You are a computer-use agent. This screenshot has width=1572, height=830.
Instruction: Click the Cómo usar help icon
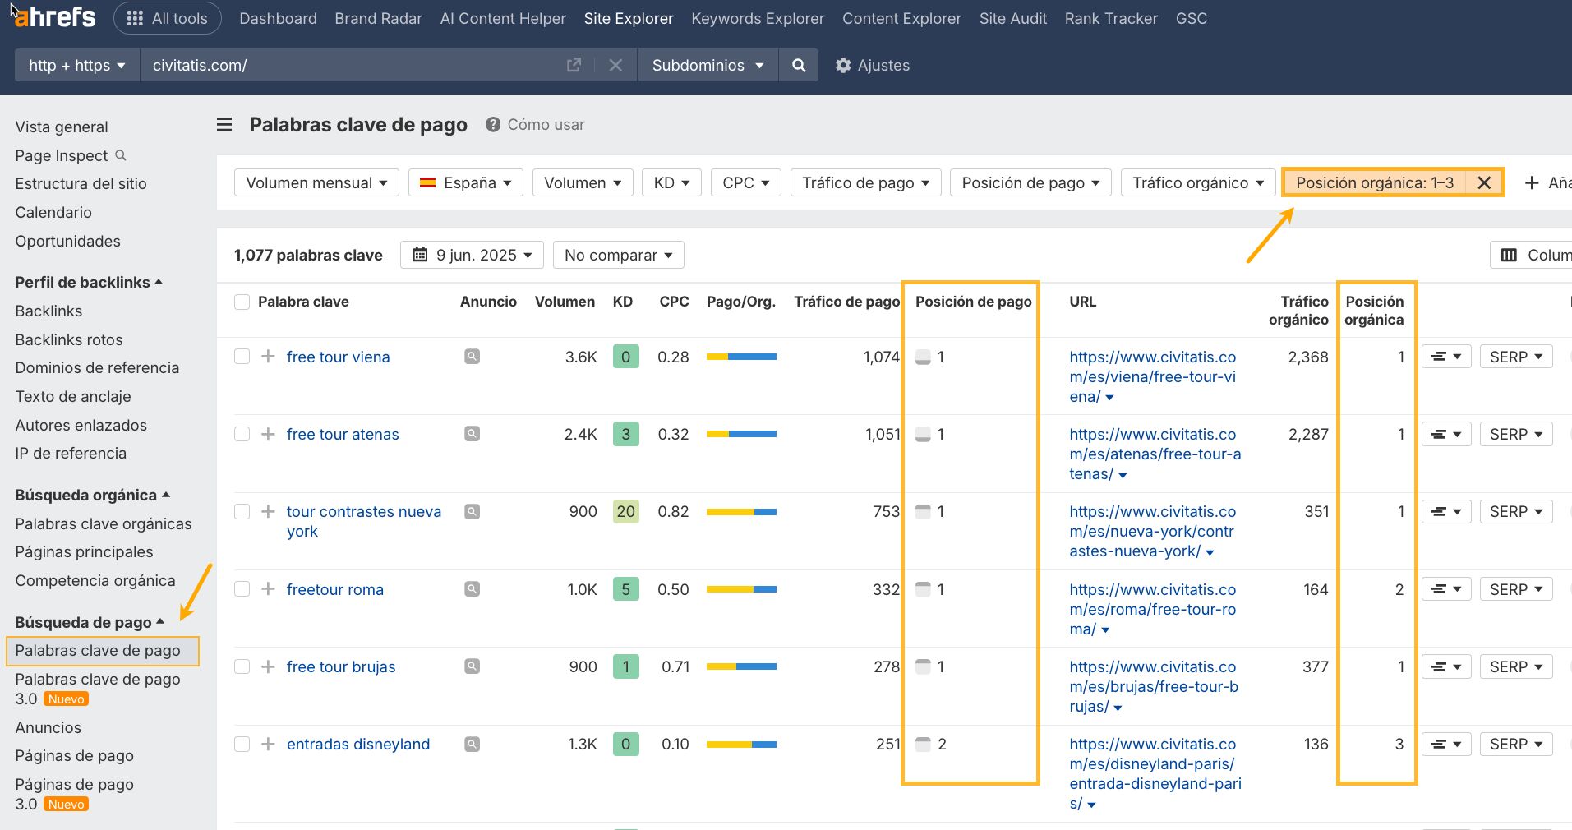click(x=493, y=125)
